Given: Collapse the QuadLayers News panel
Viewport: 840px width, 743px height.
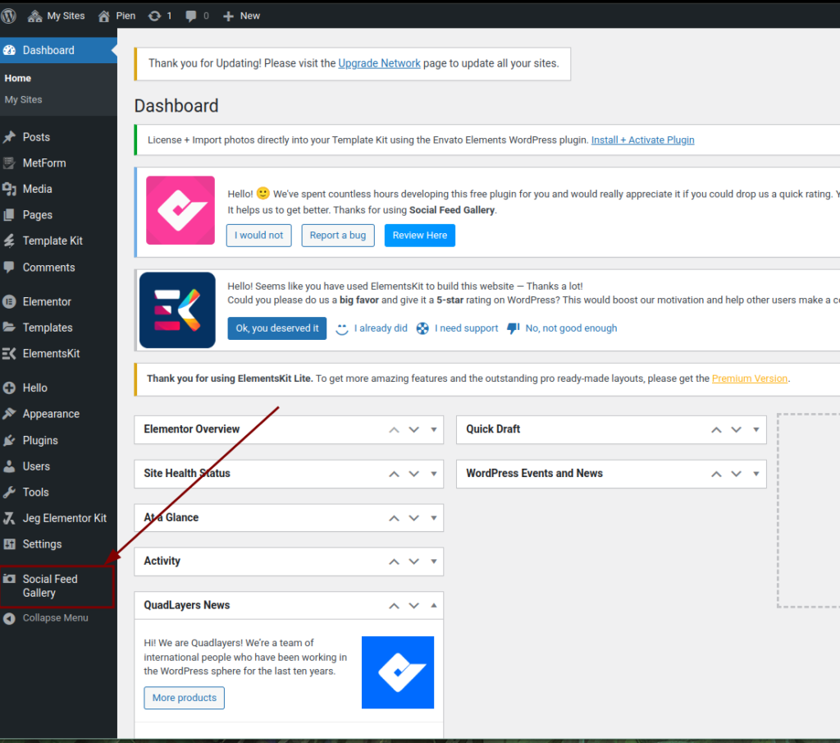Looking at the screenshot, I should 433,606.
